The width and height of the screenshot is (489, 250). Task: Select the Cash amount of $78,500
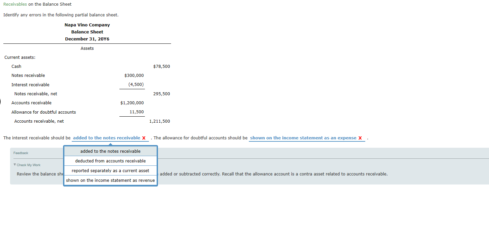pyautogui.click(x=162, y=66)
